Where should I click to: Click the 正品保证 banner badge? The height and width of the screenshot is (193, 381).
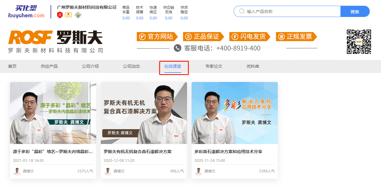coord(204,37)
